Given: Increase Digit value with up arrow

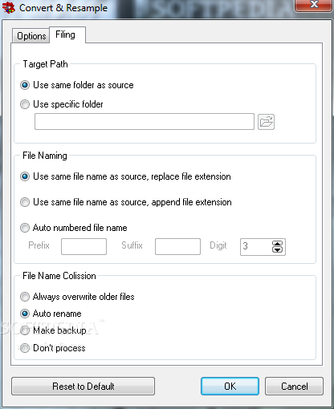Looking at the screenshot, I should (277, 244).
